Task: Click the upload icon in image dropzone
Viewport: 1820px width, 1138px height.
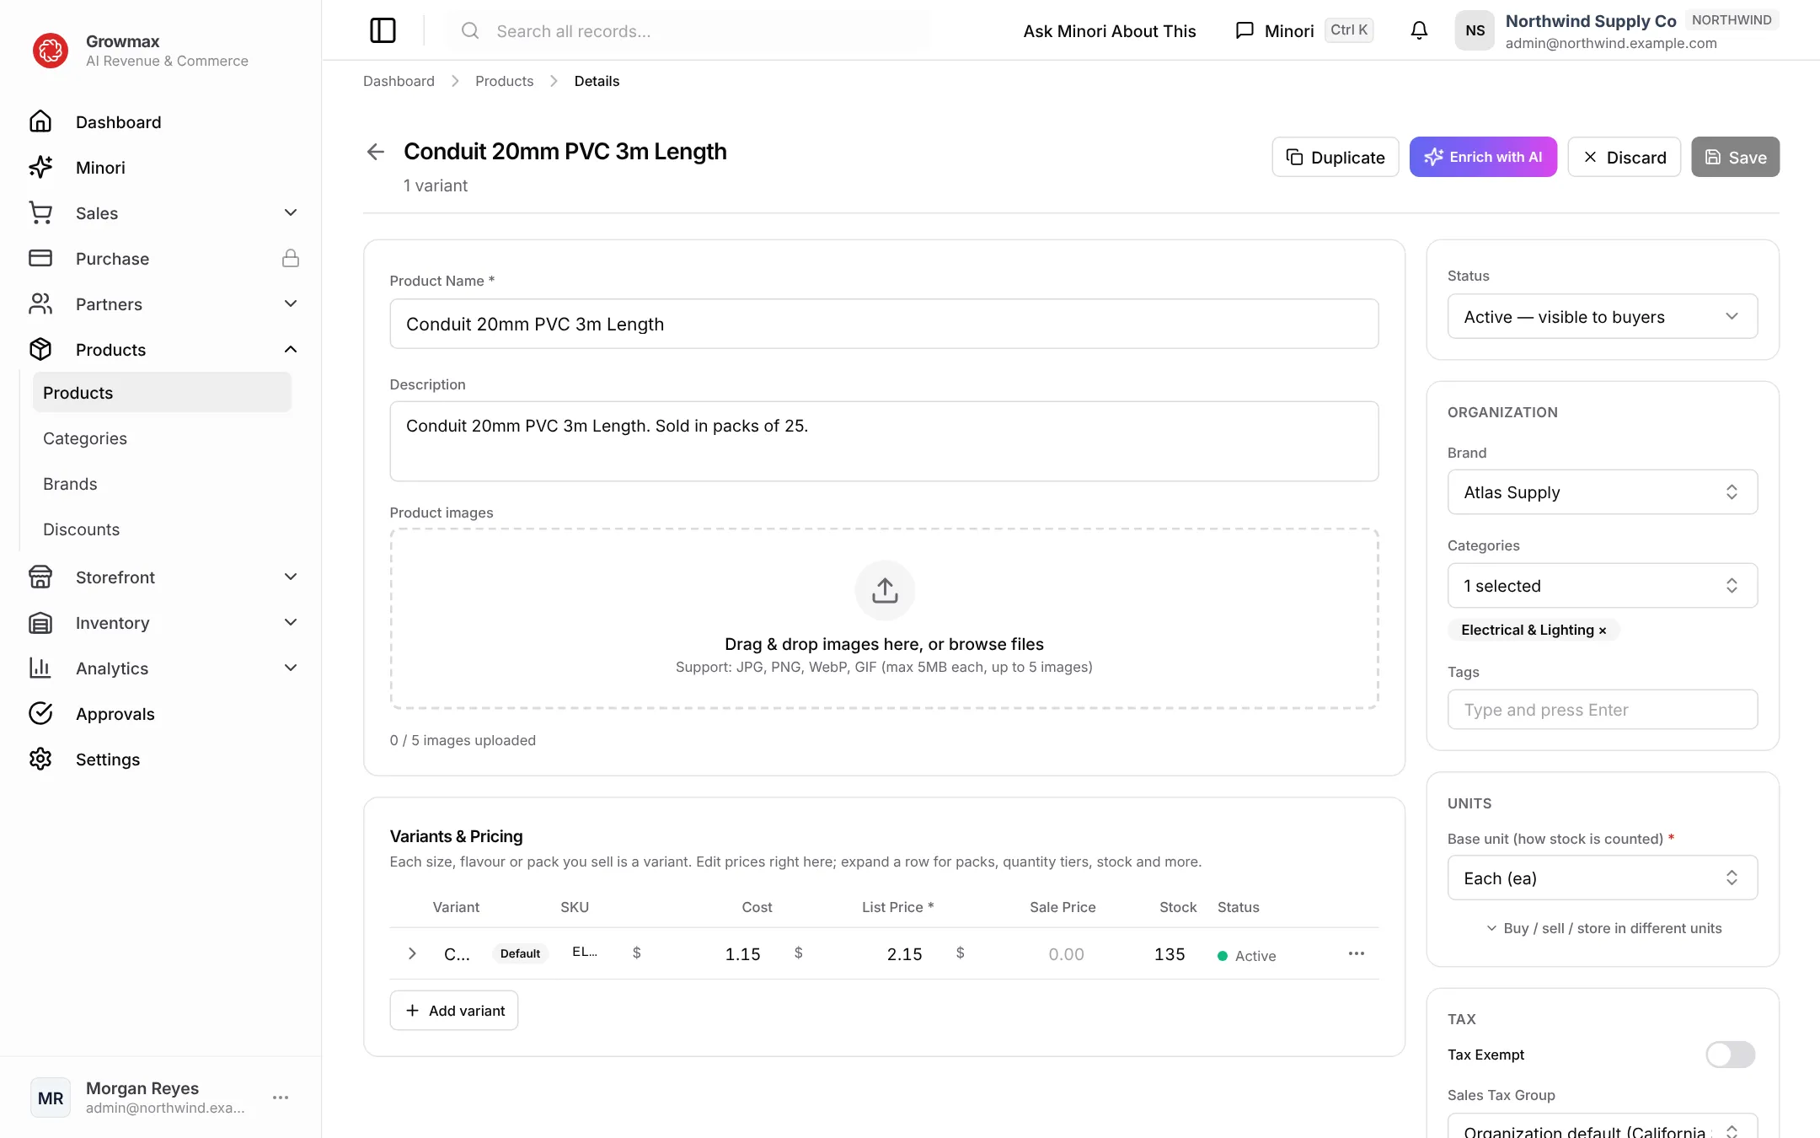Action: pyautogui.click(x=885, y=590)
